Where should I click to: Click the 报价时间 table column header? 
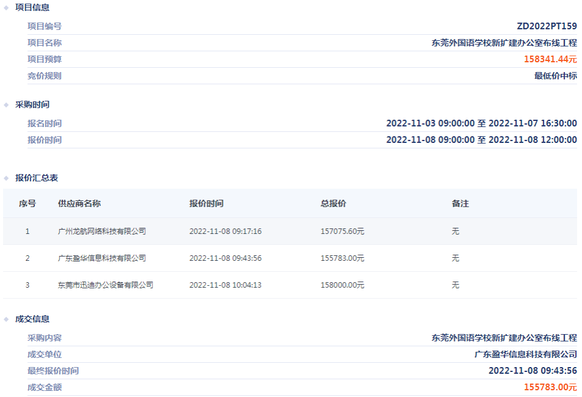(207, 203)
